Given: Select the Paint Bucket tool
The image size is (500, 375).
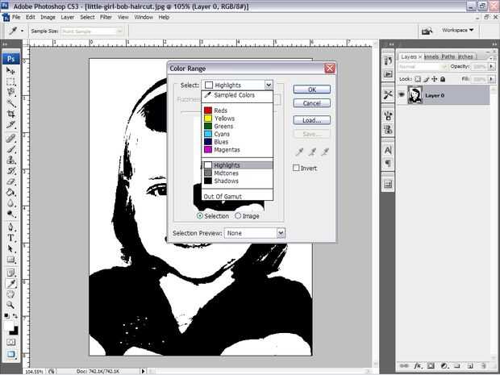Looking at the screenshot, I should [x=10, y=192].
